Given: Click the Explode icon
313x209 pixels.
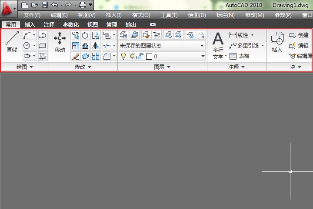Looking at the screenshot, I should click(x=85, y=56).
